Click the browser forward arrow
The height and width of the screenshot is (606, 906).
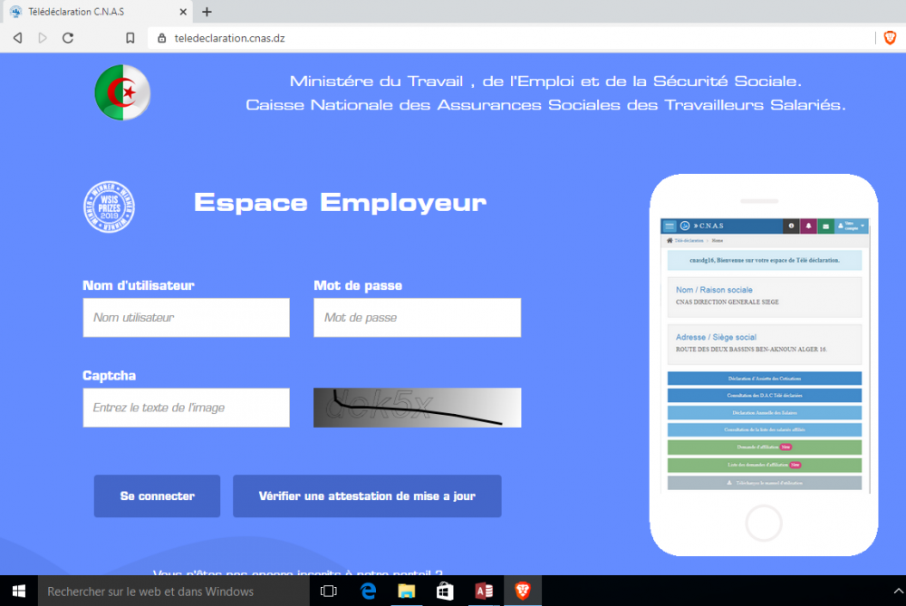(x=43, y=38)
